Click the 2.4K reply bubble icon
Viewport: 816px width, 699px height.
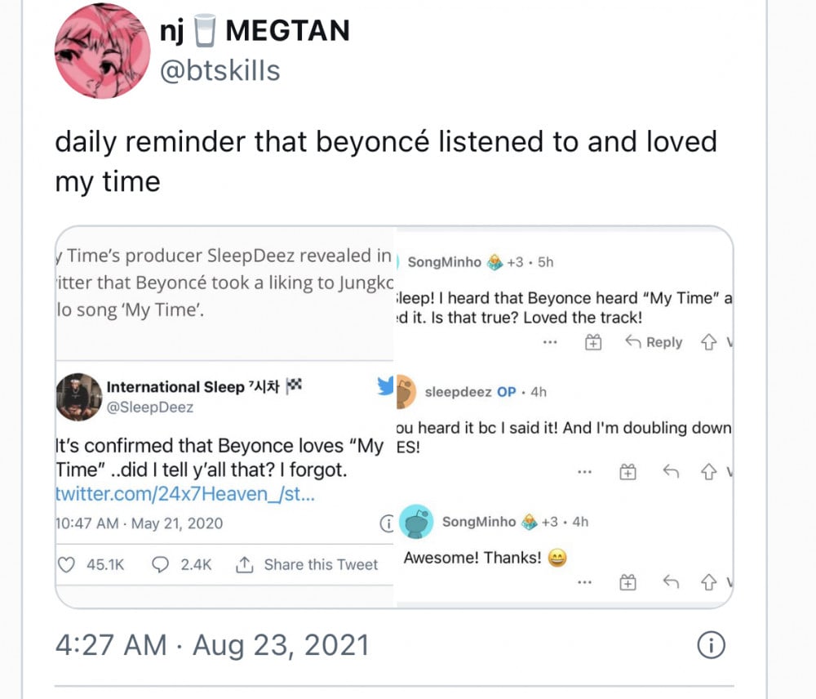tap(161, 564)
